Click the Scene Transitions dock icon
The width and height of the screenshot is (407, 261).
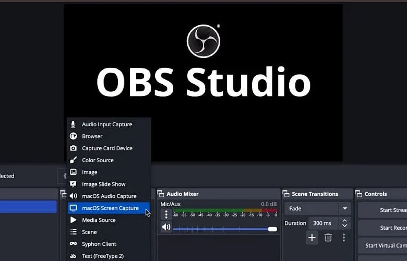click(286, 194)
